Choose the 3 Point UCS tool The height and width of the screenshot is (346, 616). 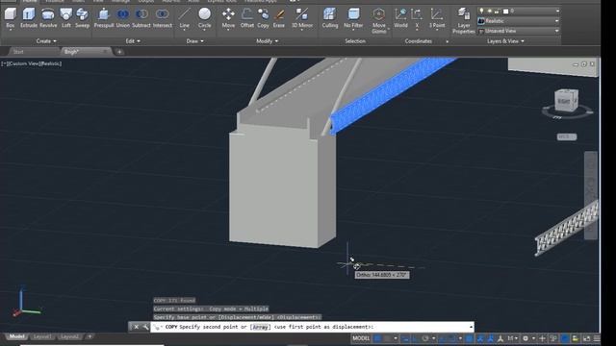click(437, 18)
